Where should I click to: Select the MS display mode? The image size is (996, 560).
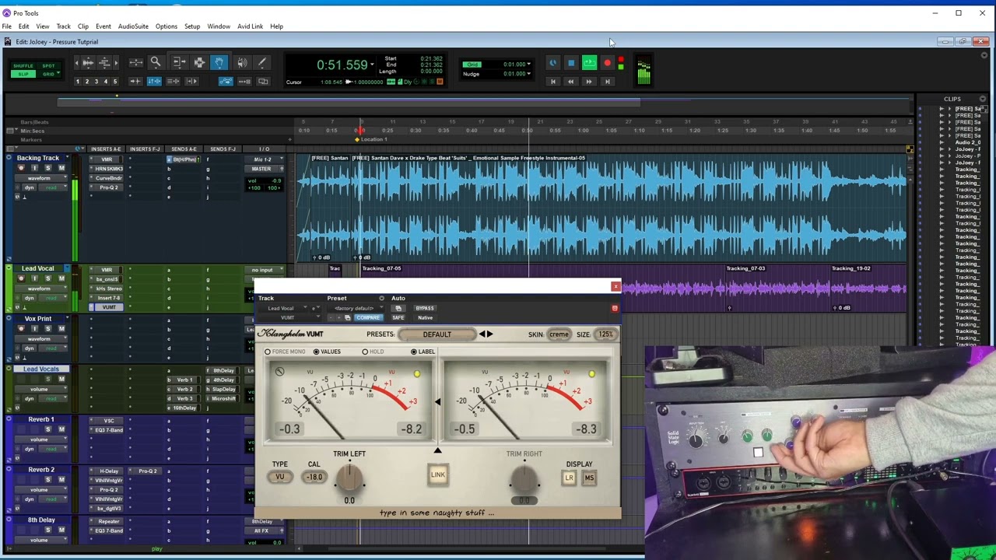point(588,478)
